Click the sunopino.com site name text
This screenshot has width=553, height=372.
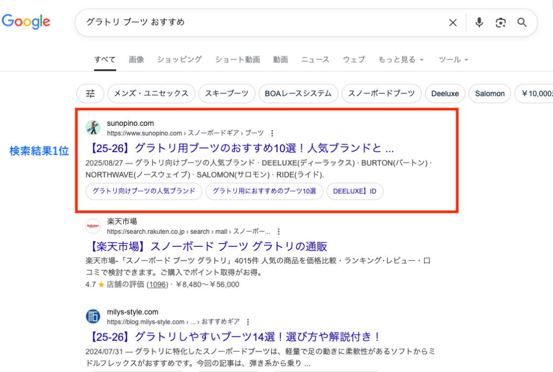131,124
